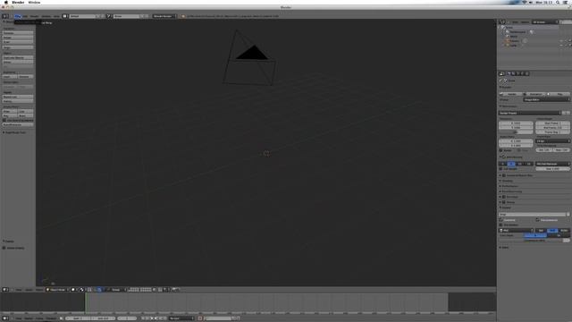Click the Duplicate Objects button
Screen dimensions: 572x322
click(x=18, y=57)
